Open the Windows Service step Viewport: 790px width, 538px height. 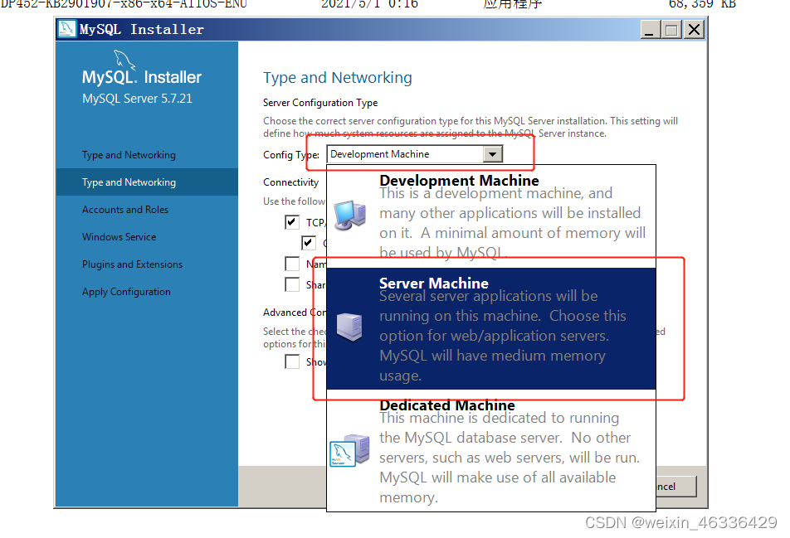[119, 236]
